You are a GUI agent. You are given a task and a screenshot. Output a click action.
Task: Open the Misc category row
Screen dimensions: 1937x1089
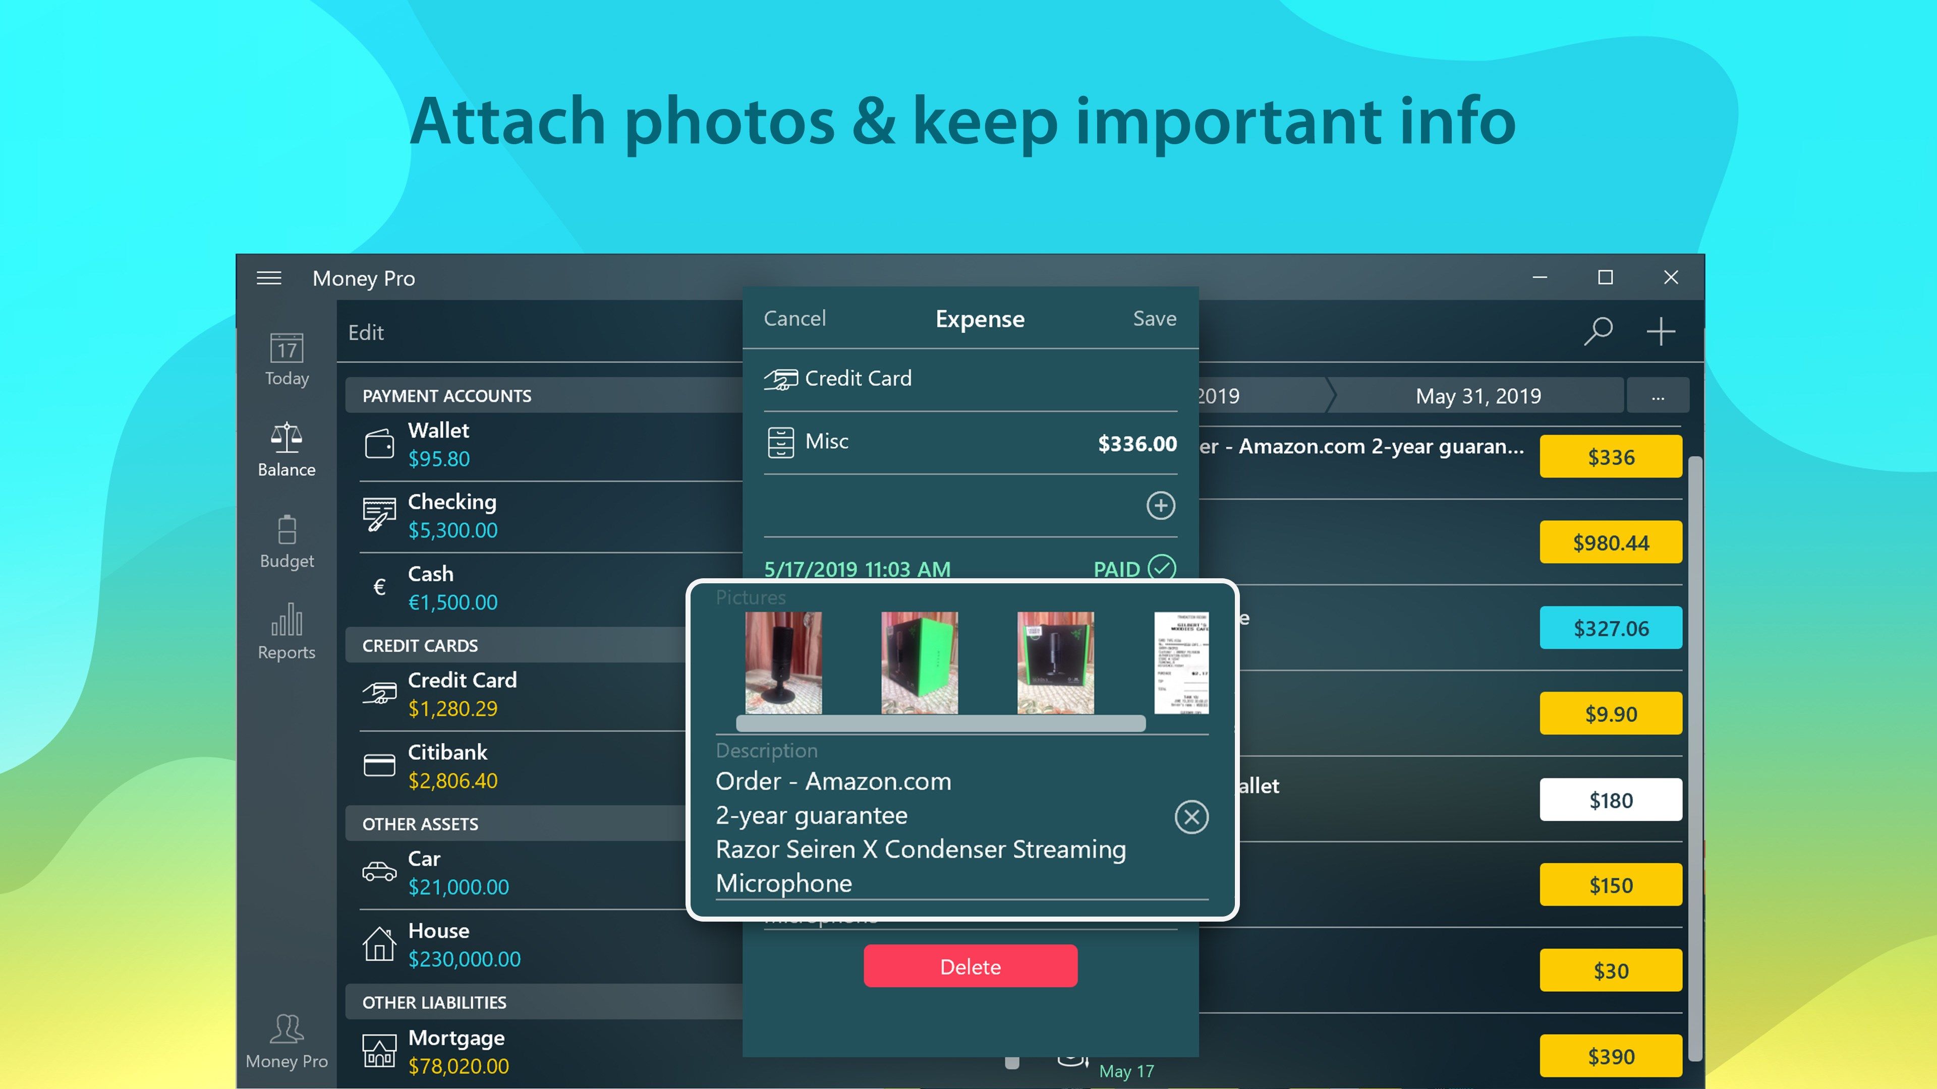coord(970,443)
